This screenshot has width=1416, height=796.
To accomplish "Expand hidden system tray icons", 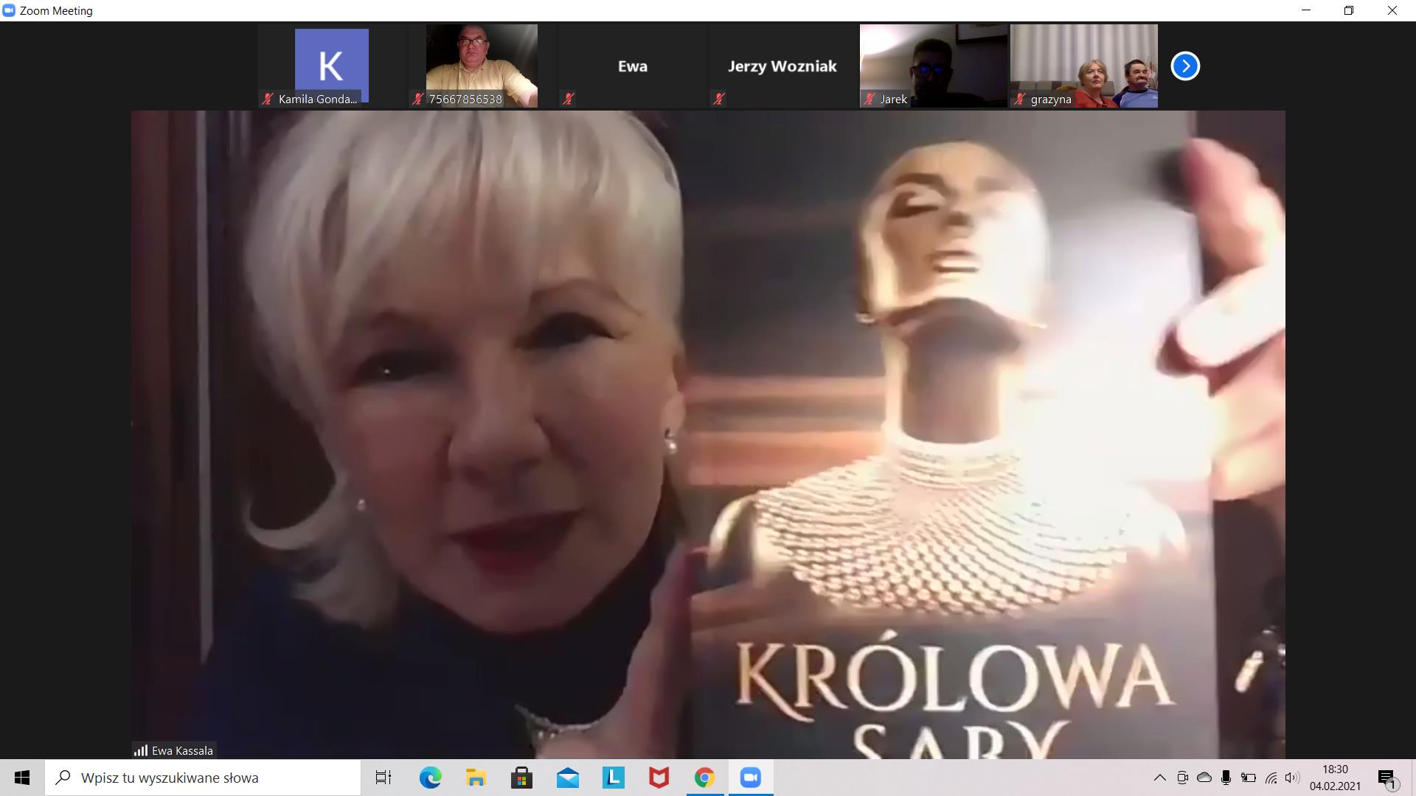I will pos(1160,778).
